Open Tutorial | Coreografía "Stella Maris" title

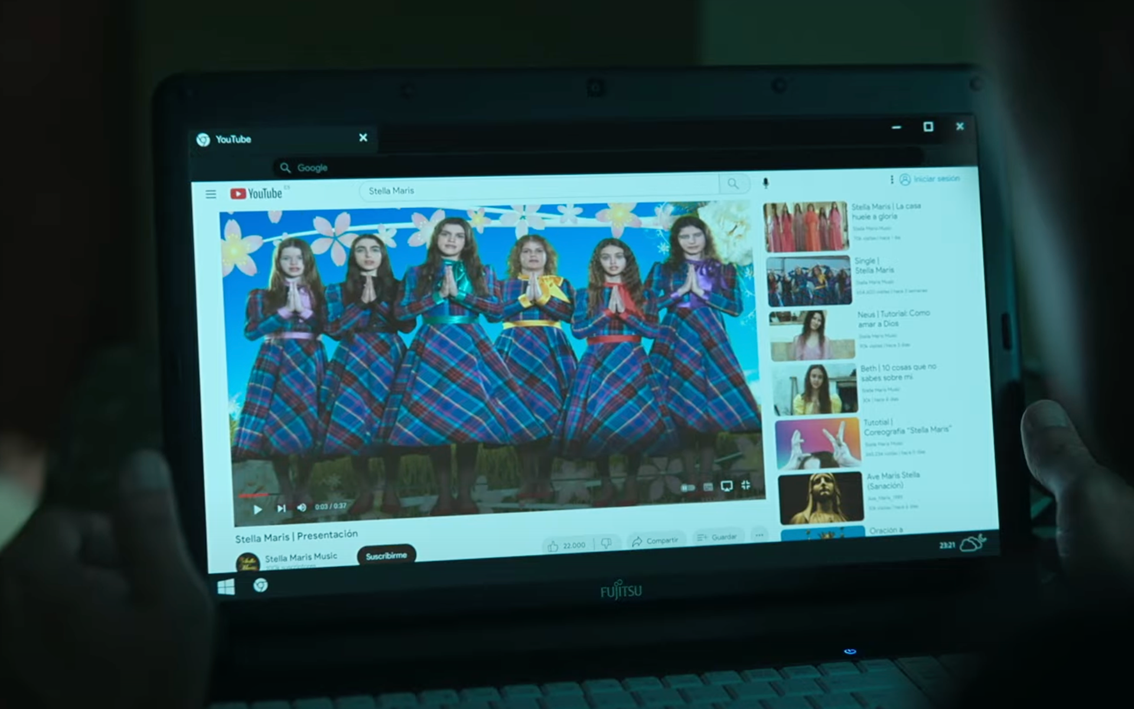907,427
